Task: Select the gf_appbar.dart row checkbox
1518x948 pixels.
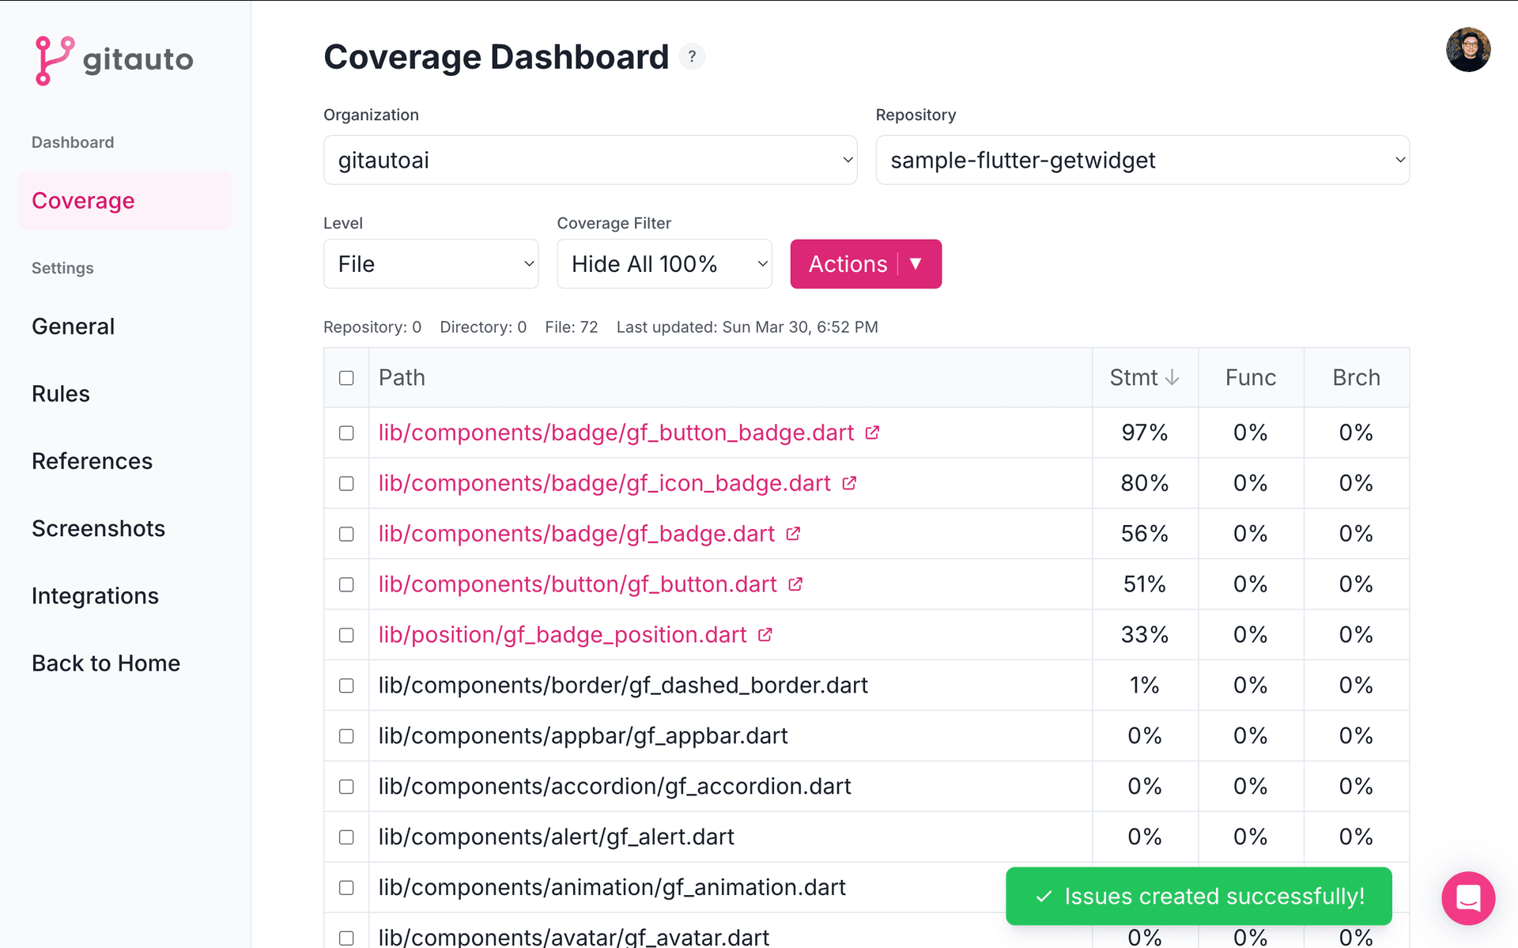Action: click(x=346, y=736)
